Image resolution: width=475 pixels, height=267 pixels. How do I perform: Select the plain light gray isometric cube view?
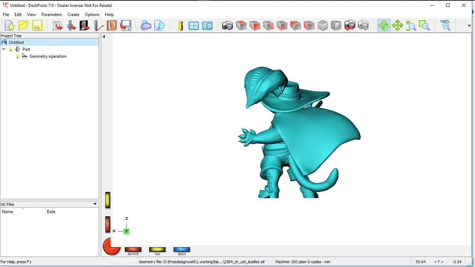(x=323, y=26)
